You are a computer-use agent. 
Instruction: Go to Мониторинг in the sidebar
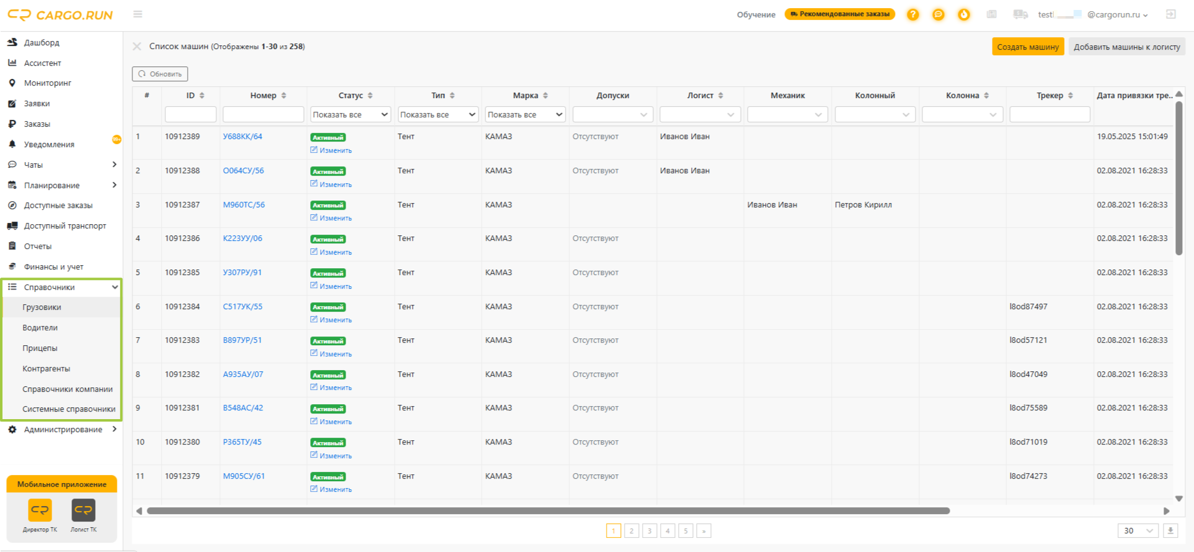click(47, 83)
